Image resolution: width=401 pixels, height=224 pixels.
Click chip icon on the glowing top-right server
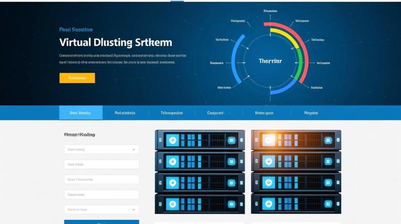click(x=328, y=140)
